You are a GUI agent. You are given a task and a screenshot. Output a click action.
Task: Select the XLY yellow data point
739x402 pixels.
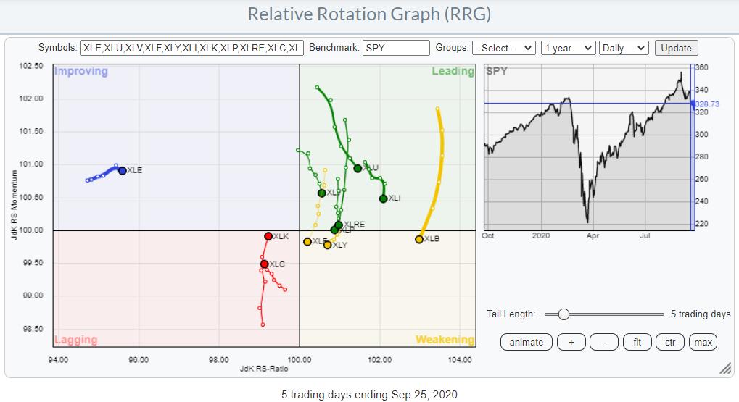pyautogui.click(x=327, y=245)
